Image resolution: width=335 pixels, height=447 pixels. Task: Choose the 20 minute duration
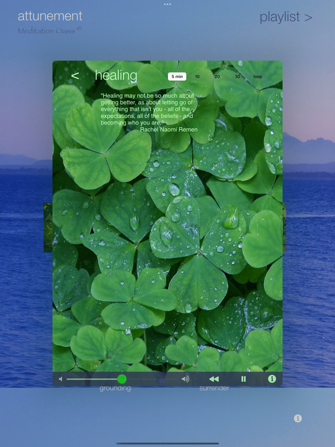(x=217, y=77)
